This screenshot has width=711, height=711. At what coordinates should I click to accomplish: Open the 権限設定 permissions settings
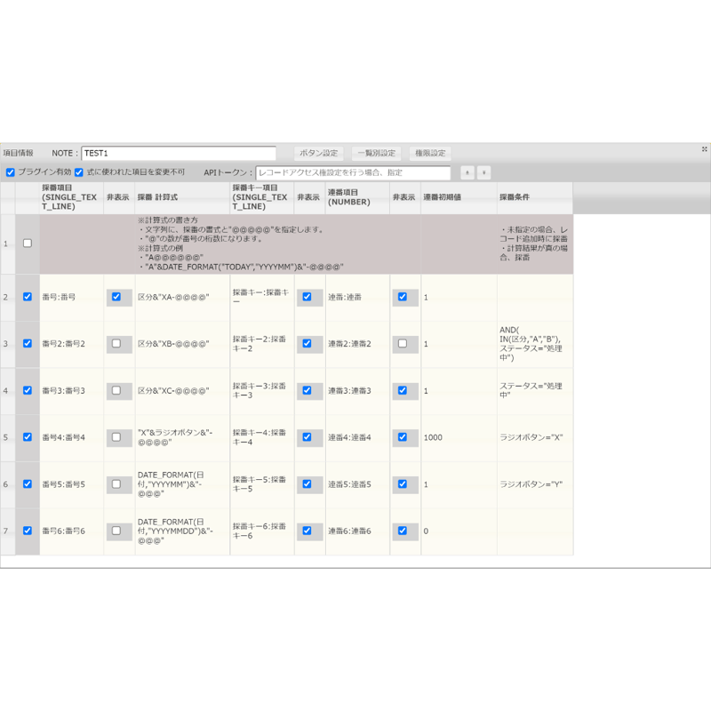(x=430, y=153)
